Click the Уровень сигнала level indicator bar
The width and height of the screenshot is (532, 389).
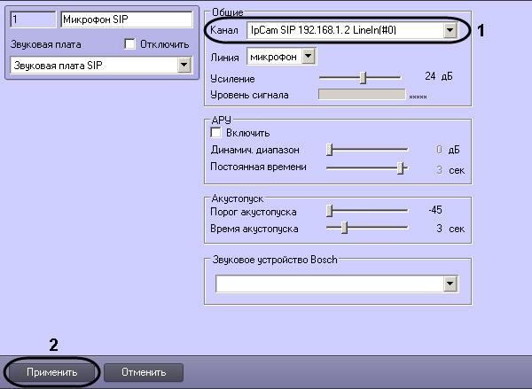pyautogui.click(x=361, y=94)
